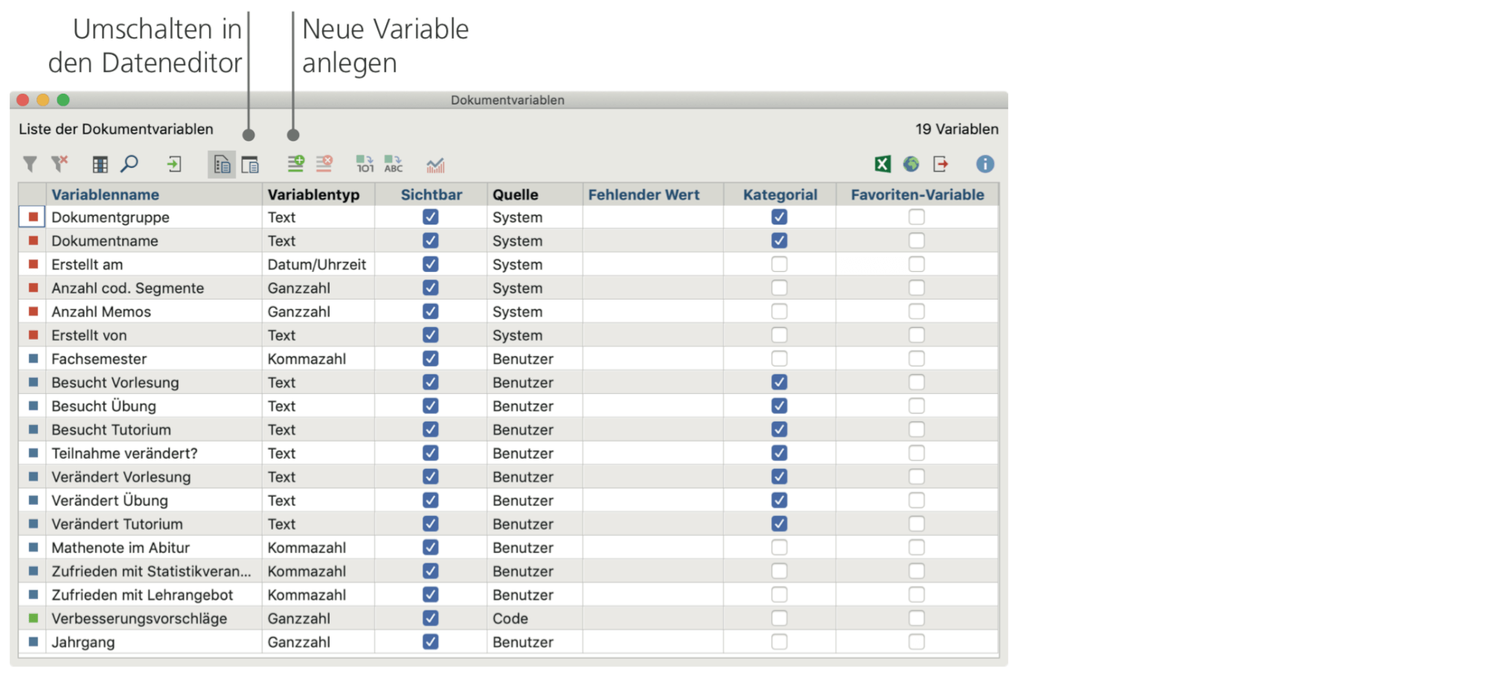Viewport: 1488px width, 675px height.
Task: Sort by Kategorial column header
Action: (x=780, y=195)
